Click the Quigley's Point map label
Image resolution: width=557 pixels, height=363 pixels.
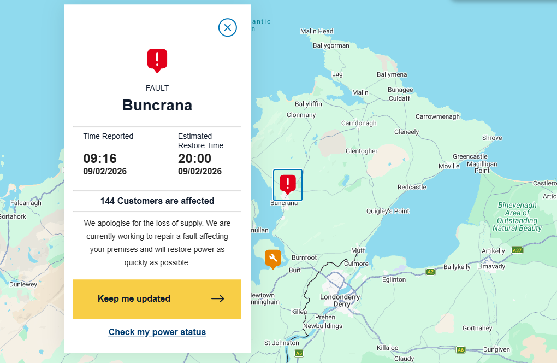(x=387, y=211)
